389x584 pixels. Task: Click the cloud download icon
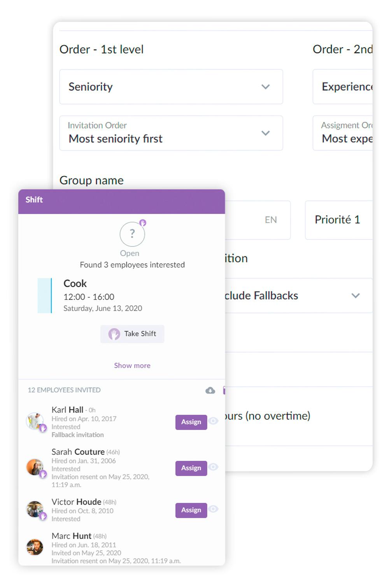point(210,390)
